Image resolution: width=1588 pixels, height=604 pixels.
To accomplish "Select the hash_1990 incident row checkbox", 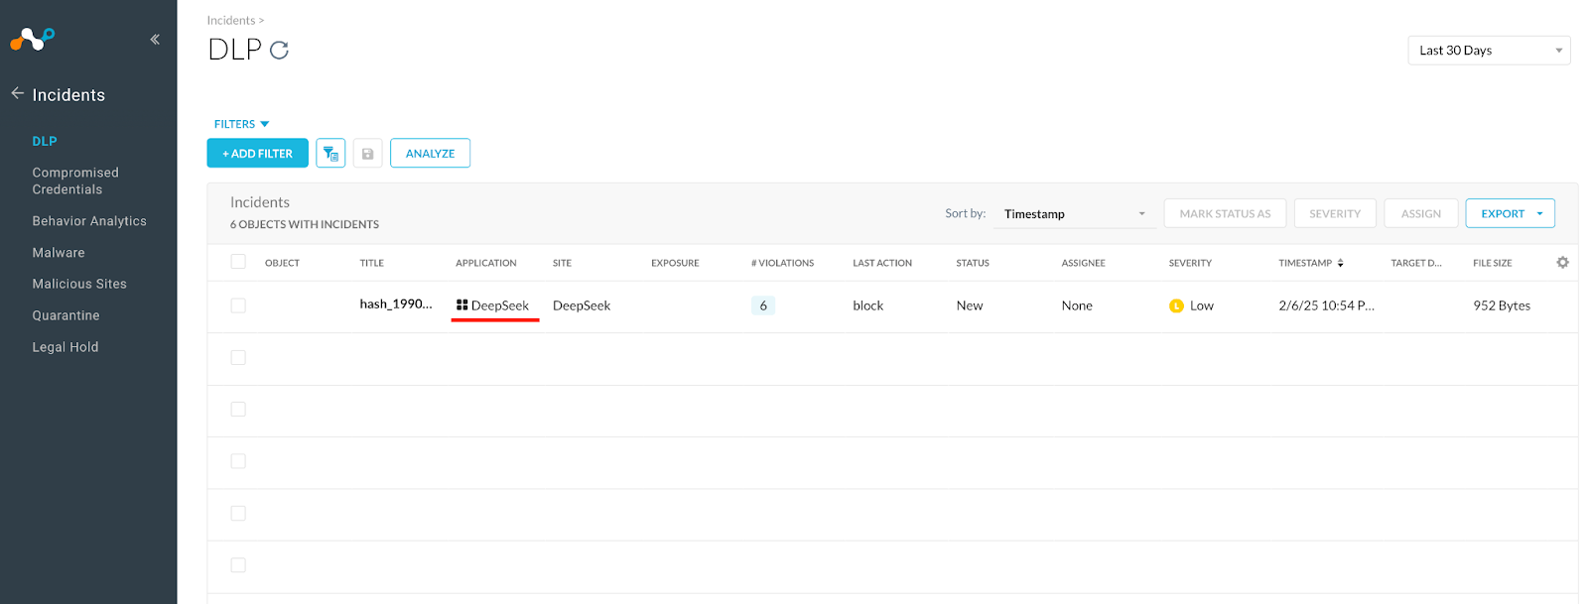I will click(238, 305).
